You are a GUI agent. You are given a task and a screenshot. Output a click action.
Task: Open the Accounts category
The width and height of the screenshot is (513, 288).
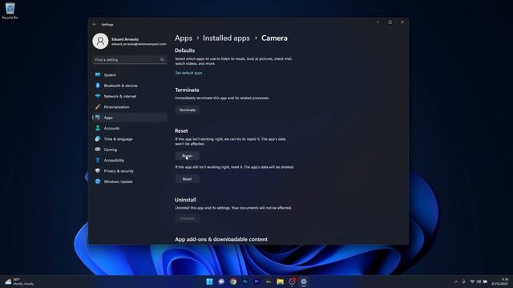tap(130, 128)
